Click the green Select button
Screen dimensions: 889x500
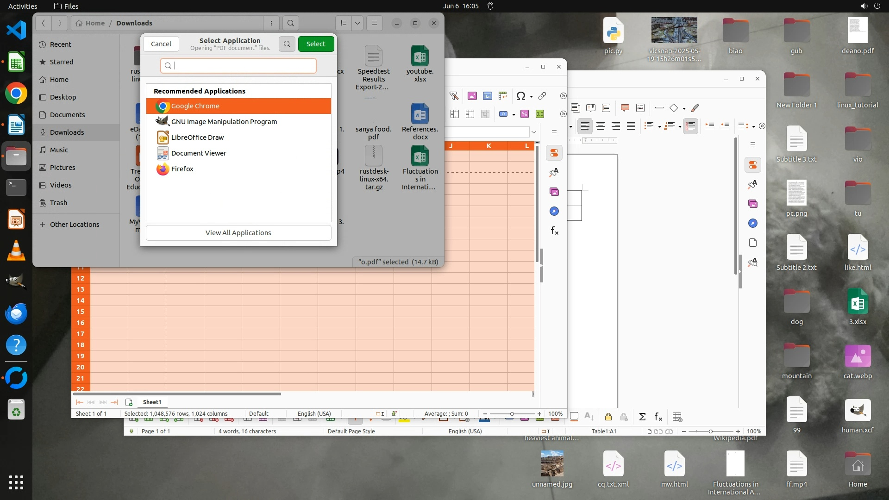coord(316,44)
